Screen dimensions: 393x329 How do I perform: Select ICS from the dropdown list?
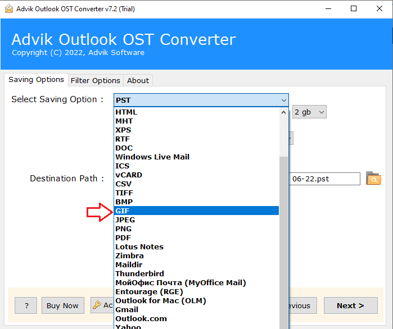197,166
